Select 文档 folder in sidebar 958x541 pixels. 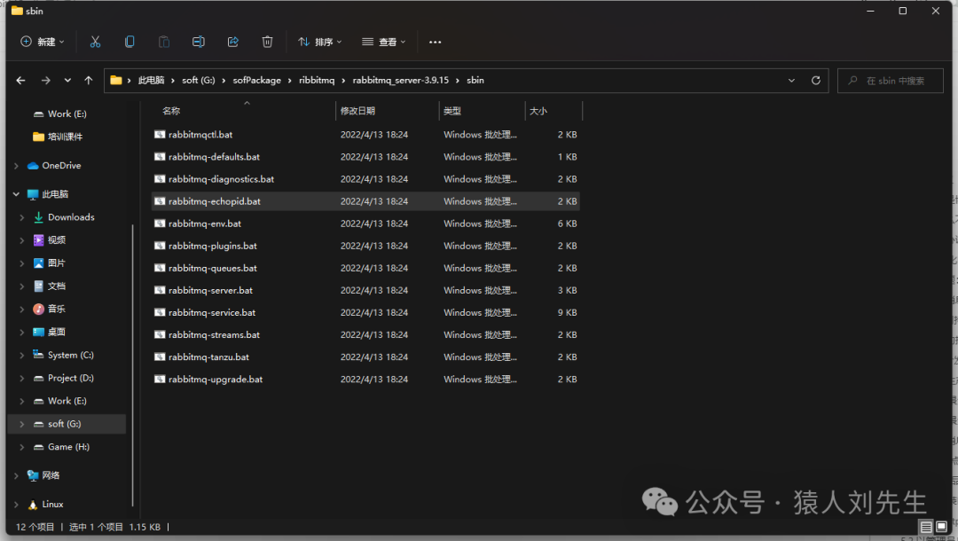coord(56,286)
